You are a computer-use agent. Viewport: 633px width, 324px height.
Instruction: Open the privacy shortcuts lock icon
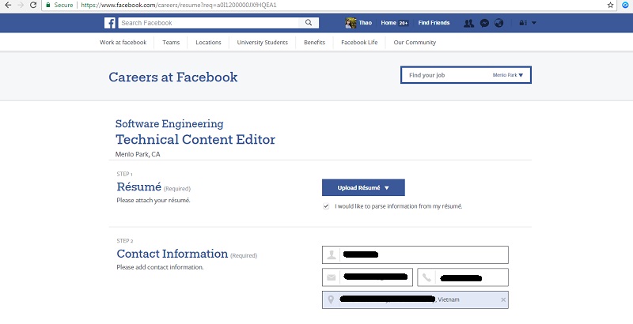tap(523, 23)
